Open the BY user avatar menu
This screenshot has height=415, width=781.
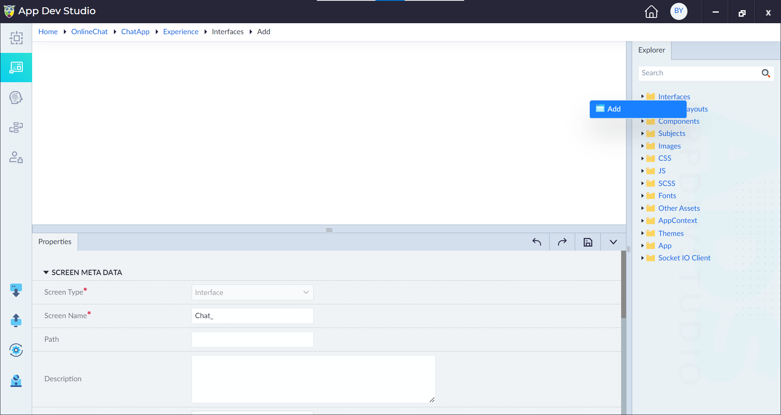click(x=679, y=11)
